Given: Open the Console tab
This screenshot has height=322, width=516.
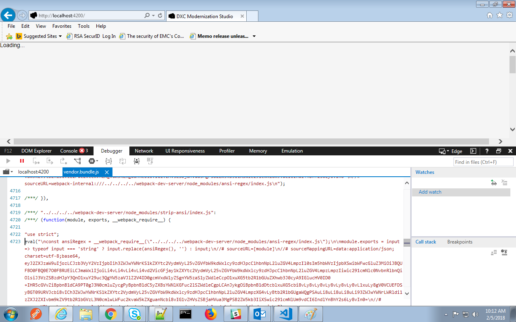Looking at the screenshot, I should tap(74, 151).
